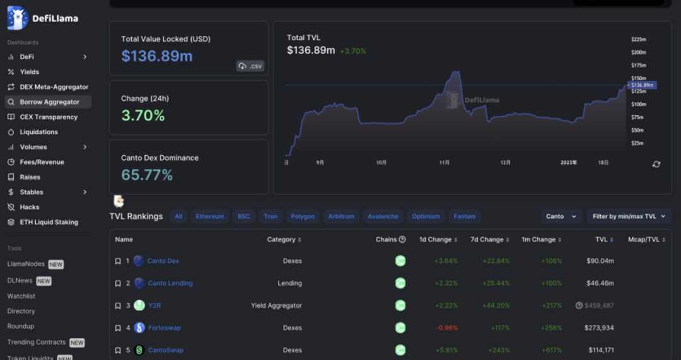Image resolution: width=681 pixels, height=360 pixels.
Task: Click the Yields percent icon
Action: pos(11,72)
